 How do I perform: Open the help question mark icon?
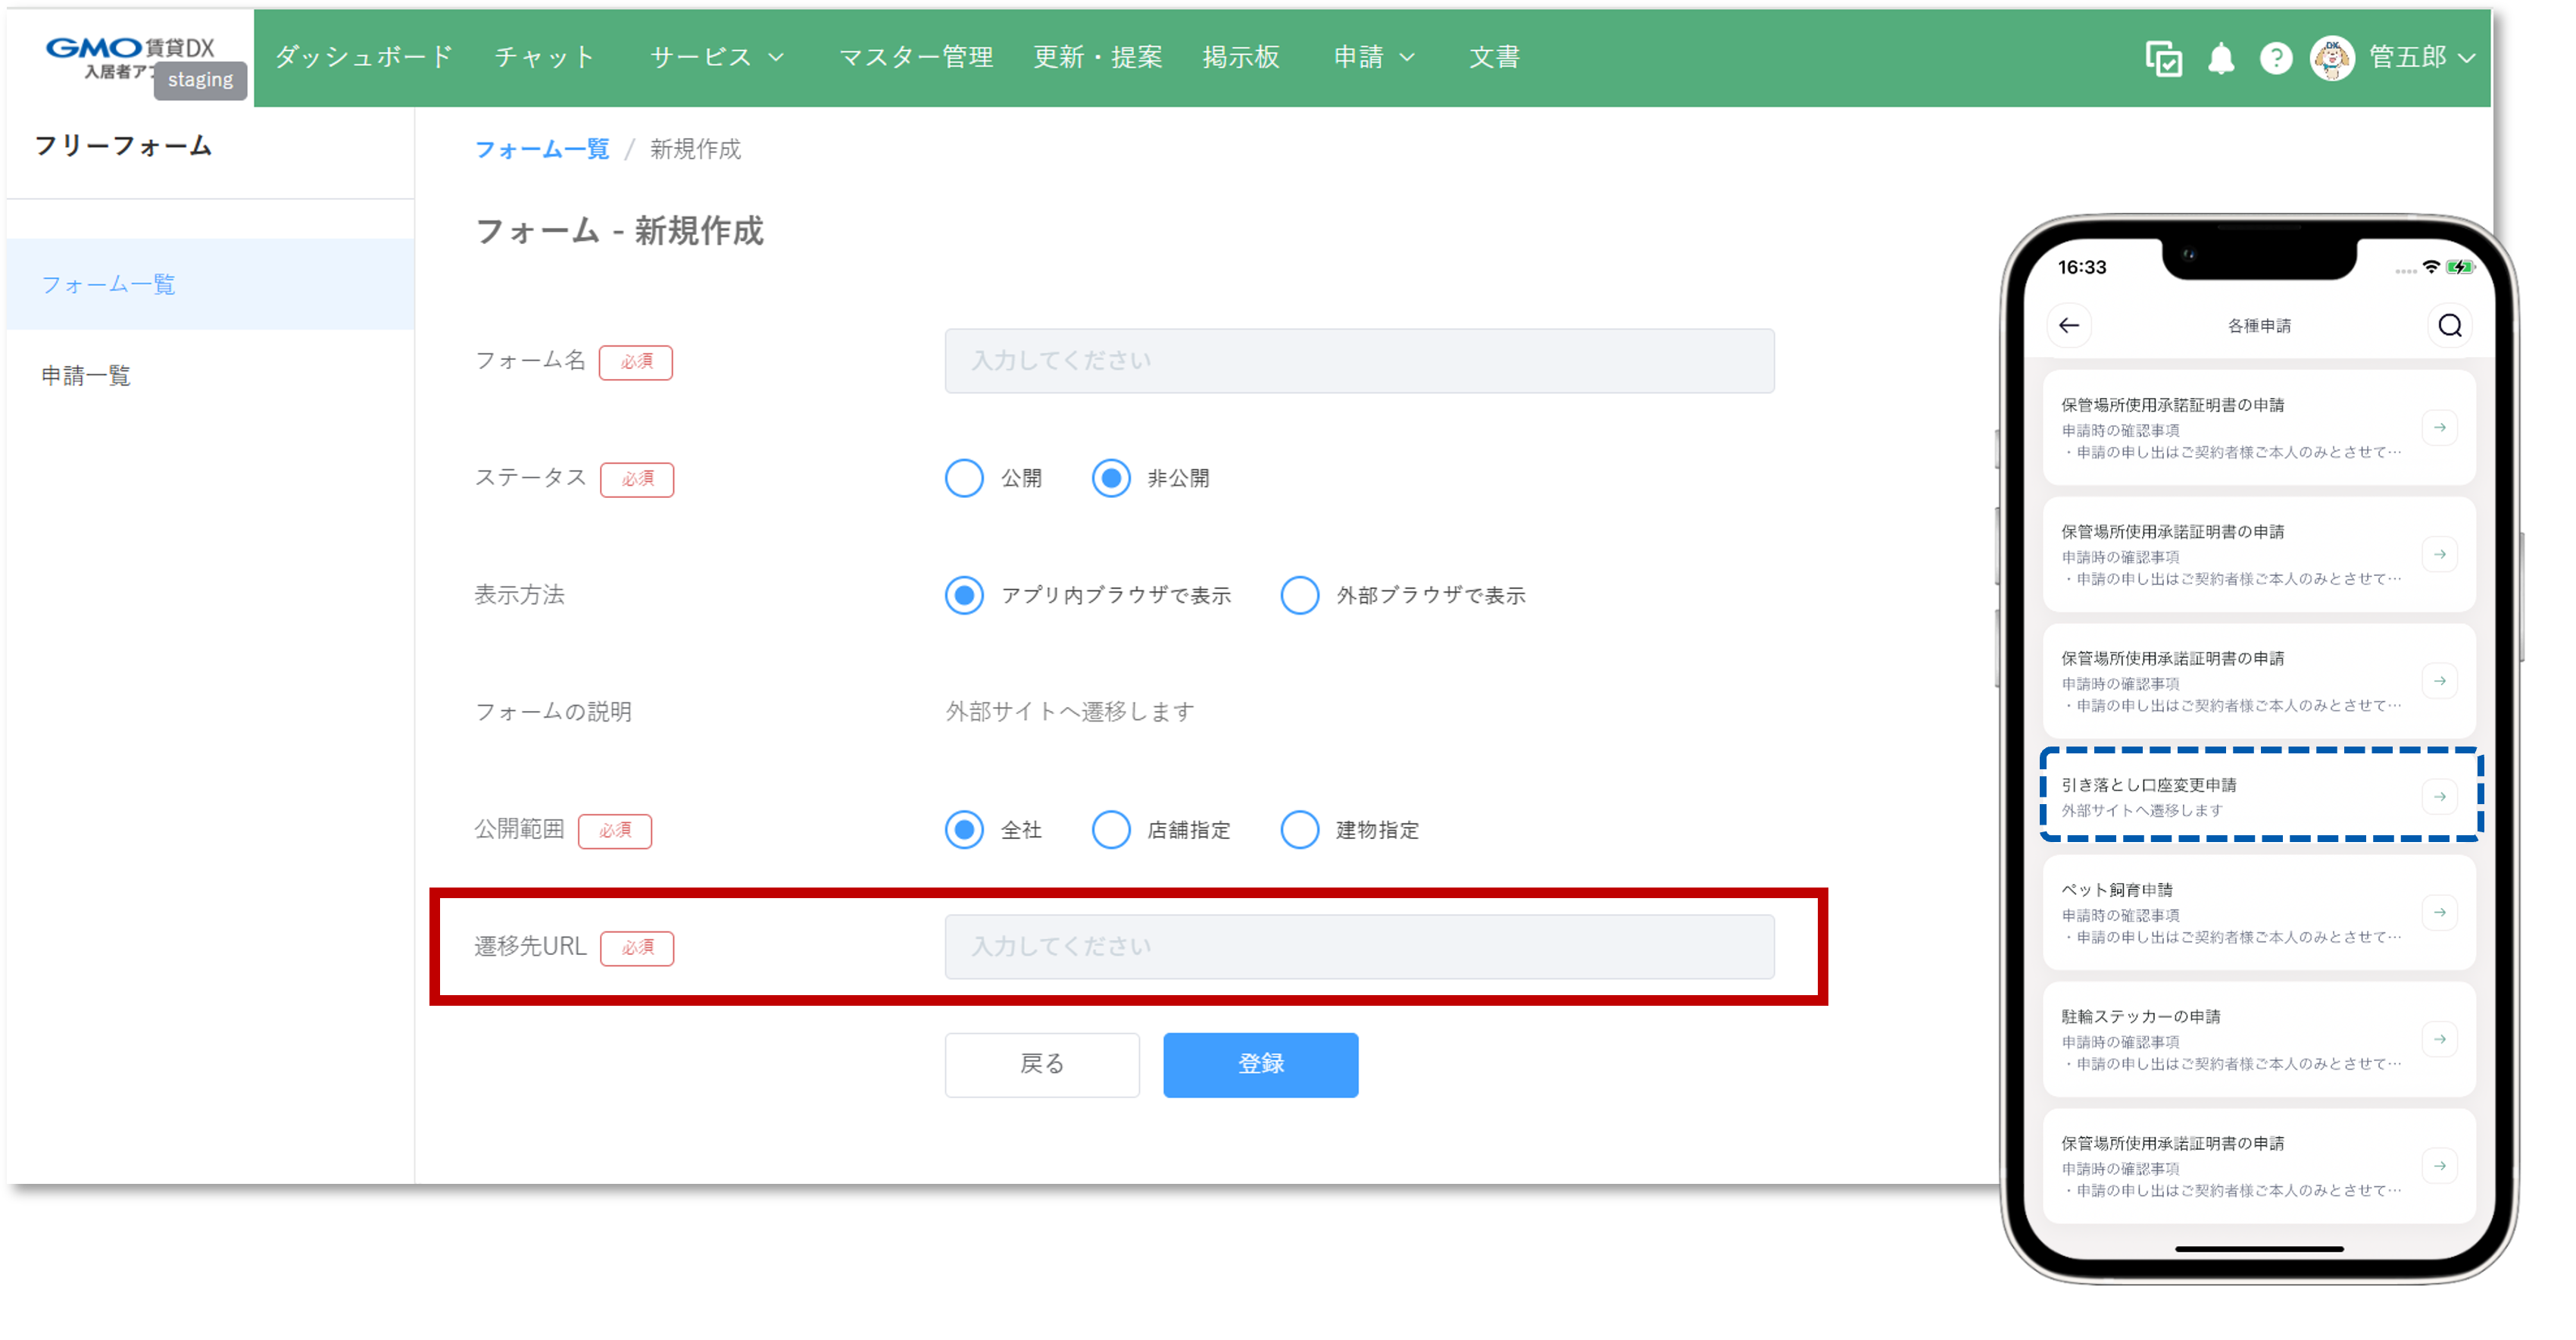[x=2276, y=58]
